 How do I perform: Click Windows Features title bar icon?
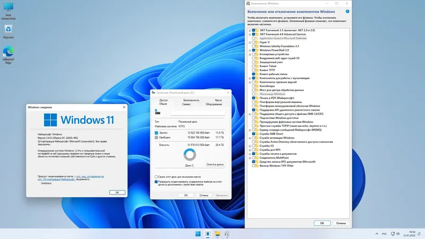pos(248,4)
